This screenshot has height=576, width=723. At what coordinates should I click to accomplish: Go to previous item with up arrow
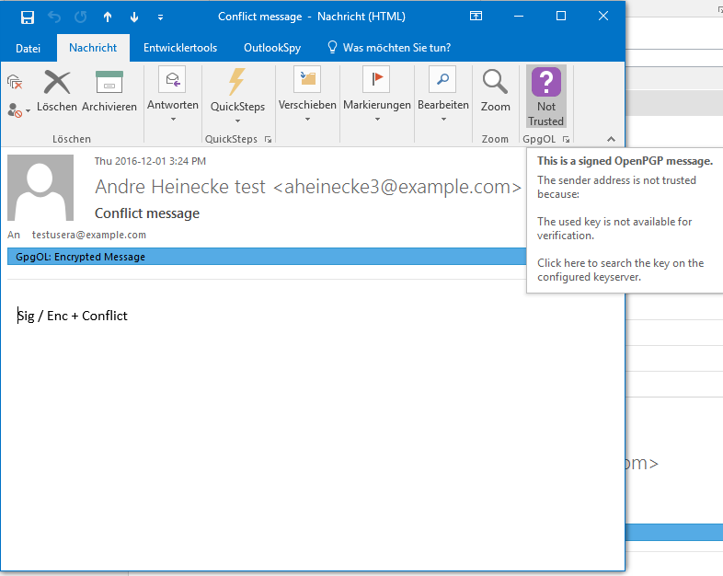[x=108, y=17]
